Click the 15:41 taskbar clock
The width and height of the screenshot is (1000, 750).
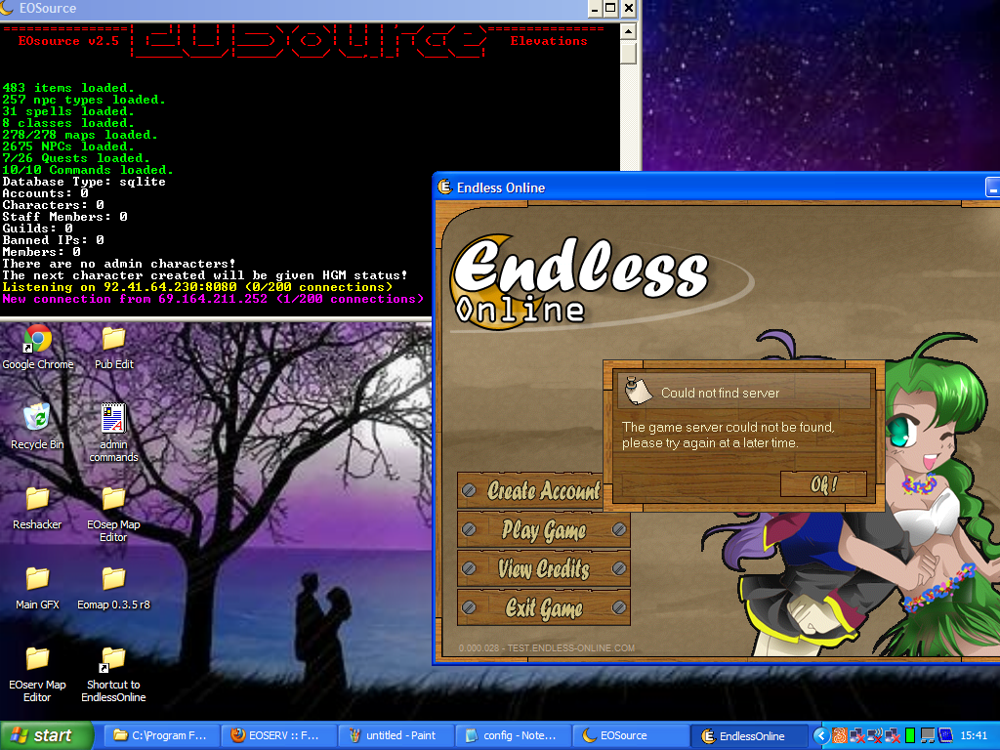pyautogui.click(x=974, y=736)
